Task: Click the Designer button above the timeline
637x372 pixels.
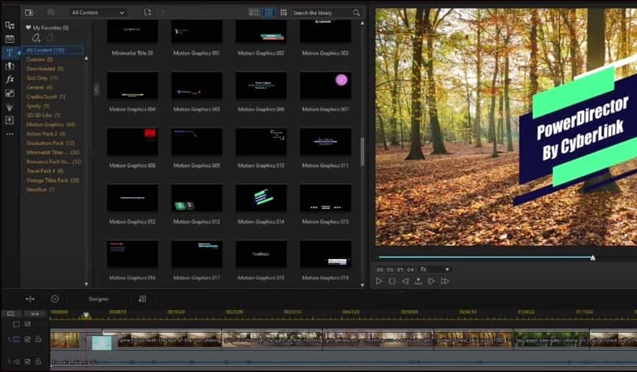Action: [x=98, y=299]
